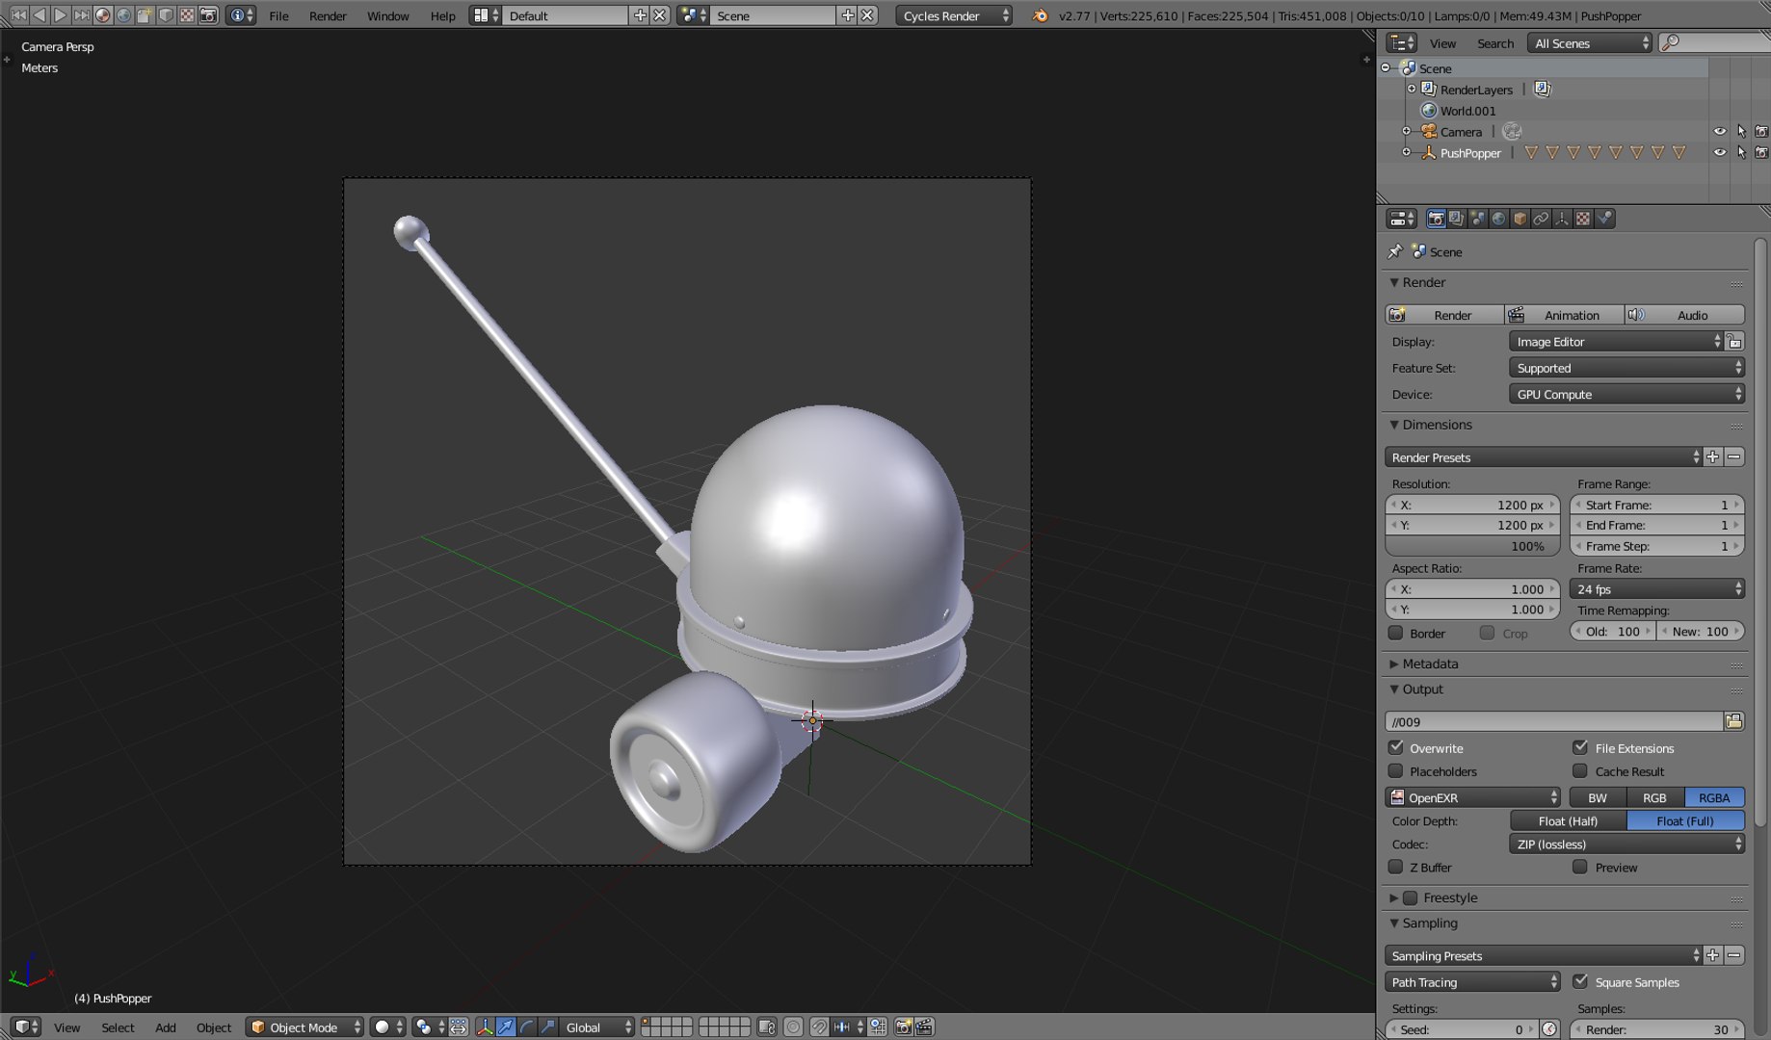Click the seed animate clock icon
The image size is (1771, 1040).
[x=1549, y=1029]
